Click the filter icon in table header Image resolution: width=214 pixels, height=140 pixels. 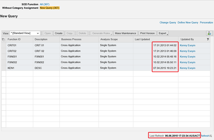tap(208, 39)
